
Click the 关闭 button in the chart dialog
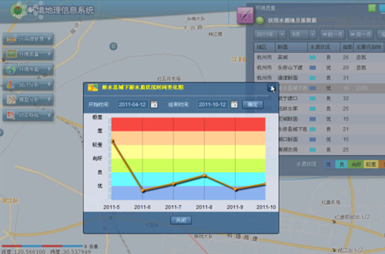(181, 220)
